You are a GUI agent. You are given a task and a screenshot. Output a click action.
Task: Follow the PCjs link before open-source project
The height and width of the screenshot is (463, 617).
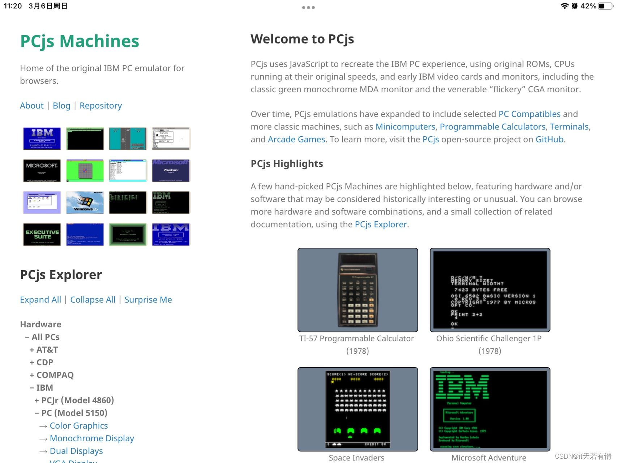[x=430, y=139]
